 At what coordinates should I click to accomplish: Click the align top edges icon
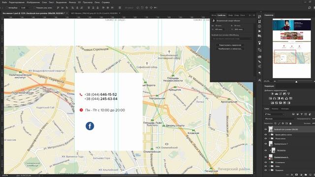tap(58, 8)
